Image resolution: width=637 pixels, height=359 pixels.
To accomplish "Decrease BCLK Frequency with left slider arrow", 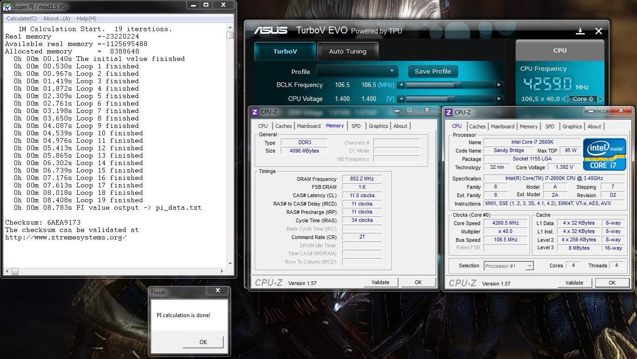I will coord(401,85).
